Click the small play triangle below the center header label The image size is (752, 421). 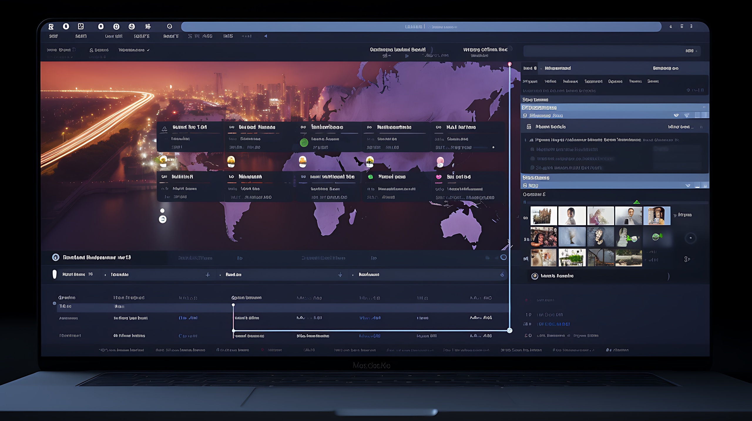[x=407, y=56]
